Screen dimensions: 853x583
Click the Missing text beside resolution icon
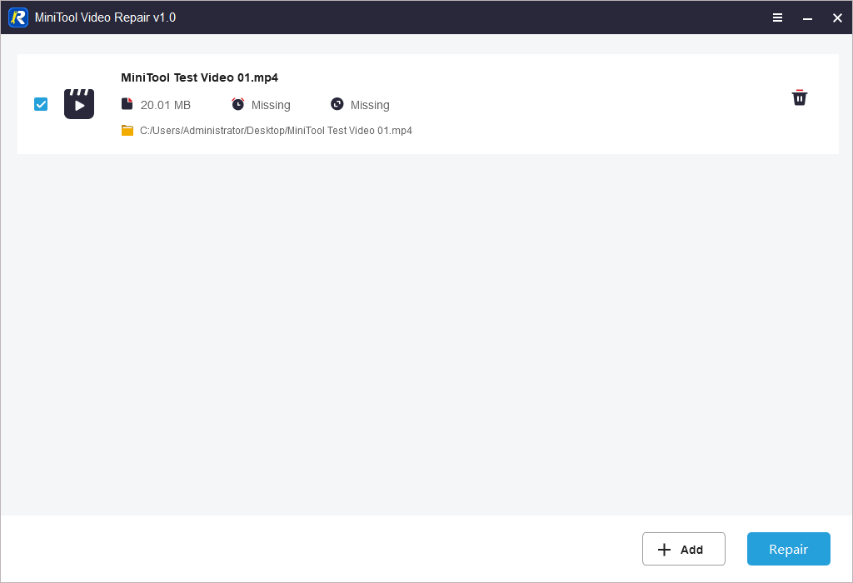(370, 105)
